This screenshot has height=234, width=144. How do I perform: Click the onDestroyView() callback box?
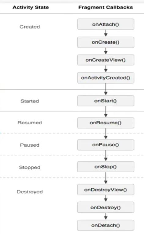tap(106, 190)
